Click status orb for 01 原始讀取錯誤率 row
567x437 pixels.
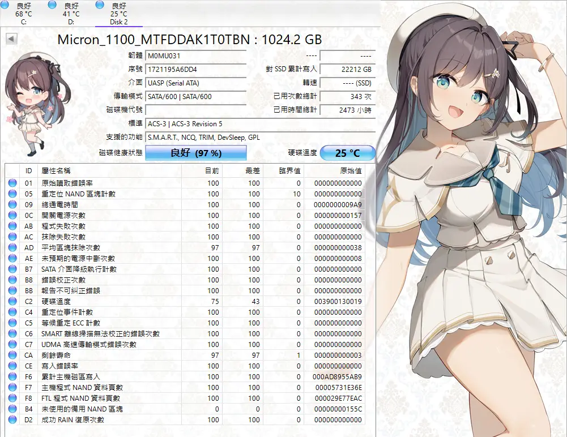[x=12, y=183]
